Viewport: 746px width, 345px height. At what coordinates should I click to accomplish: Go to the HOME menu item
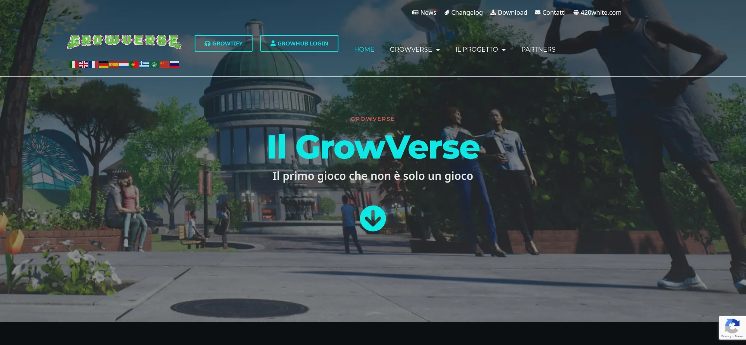[x=364, y=49]
